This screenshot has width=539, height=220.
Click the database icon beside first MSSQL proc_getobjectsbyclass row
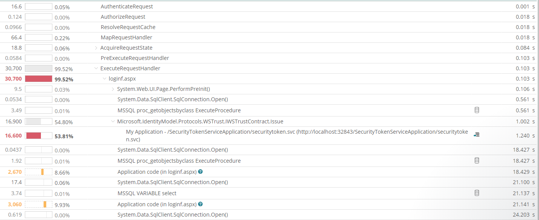pos(476,110)
